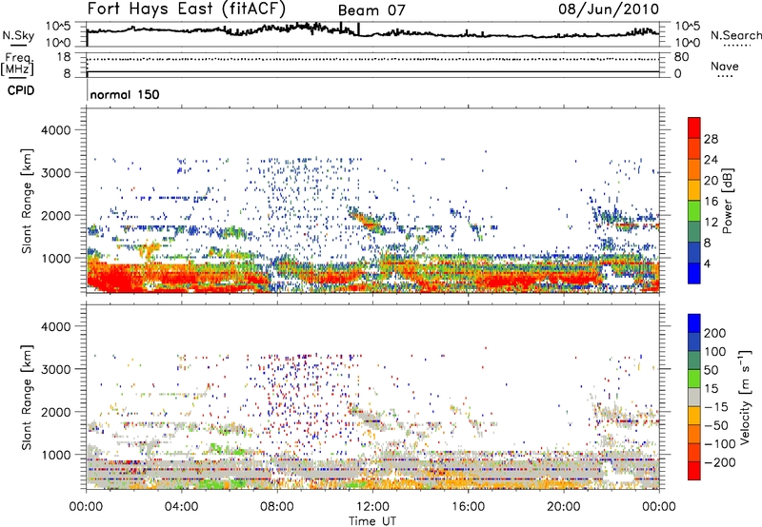
Task: Click the '-15' tick on the Velocity colorbar
Action: click(716, 407)
